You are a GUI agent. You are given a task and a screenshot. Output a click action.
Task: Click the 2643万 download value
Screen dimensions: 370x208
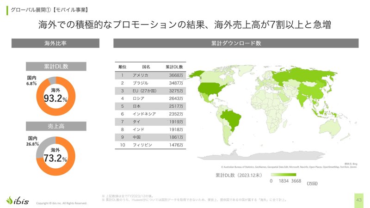click(176, 98)
